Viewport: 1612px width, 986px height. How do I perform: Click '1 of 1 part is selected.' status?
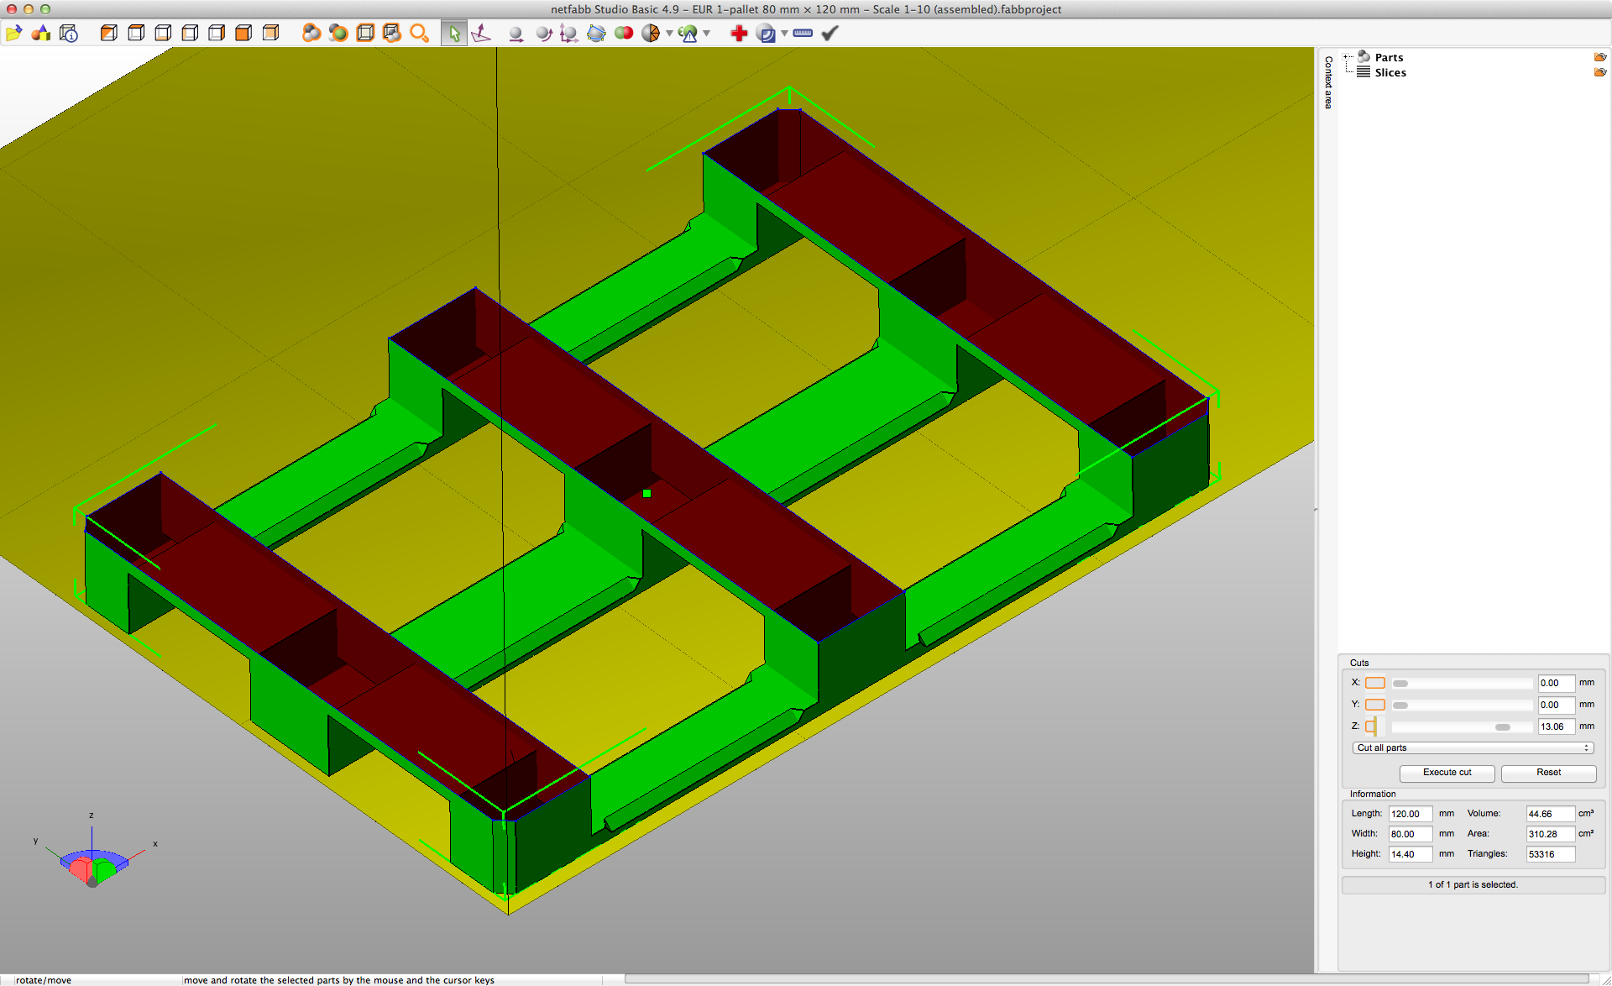click(x=1473, y=884)
